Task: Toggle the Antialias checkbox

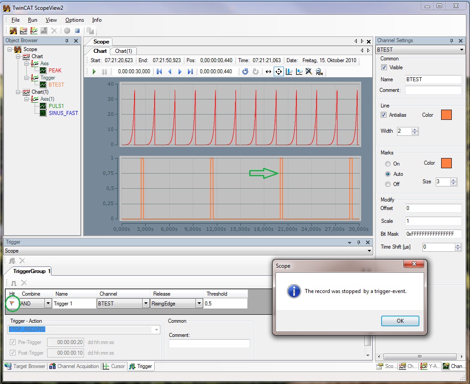Action: click(x=384, y=115)
